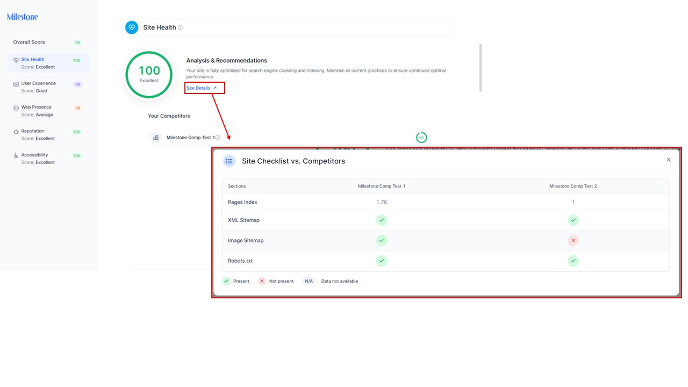
Task: Open the Site Health heart icon
Action: coord(132,27)
